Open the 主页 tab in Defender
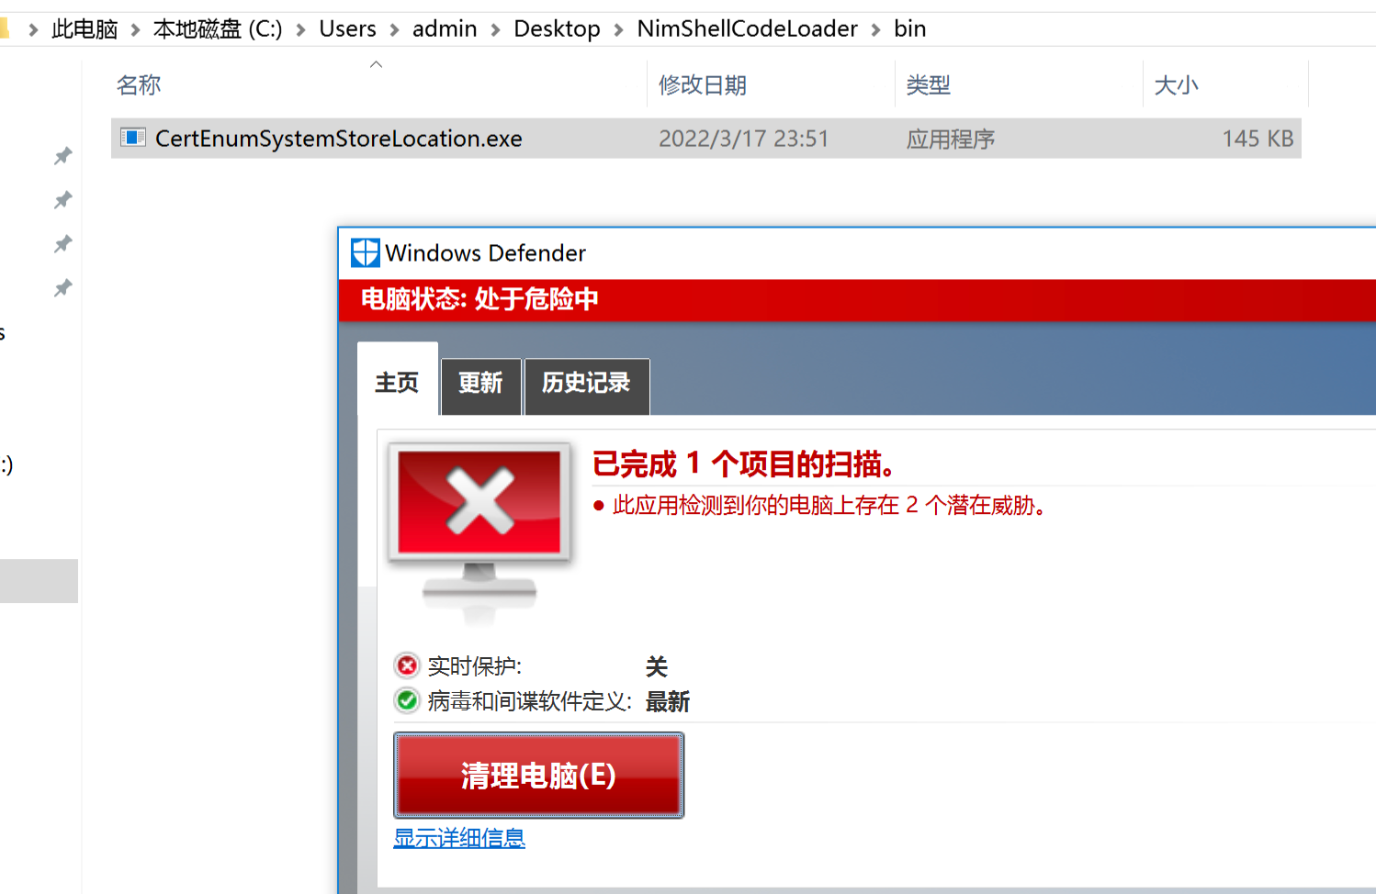Image resolution: width=1376 pixels, height=894 pixels. pyautogui.click(x=397, y=382)
